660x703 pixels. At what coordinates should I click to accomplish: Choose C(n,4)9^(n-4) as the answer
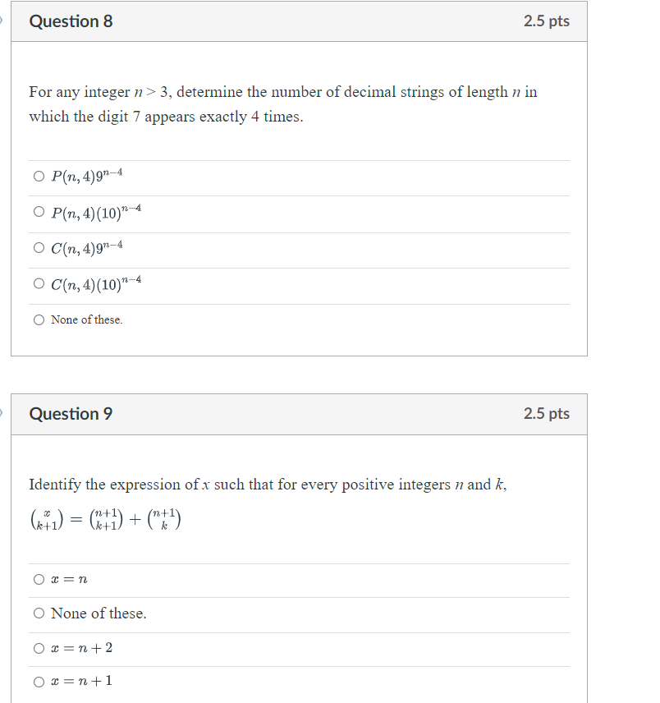(39, 247)
